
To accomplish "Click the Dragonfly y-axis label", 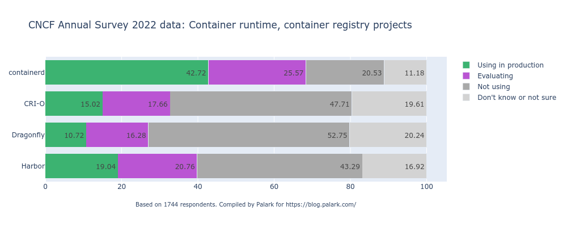I will (x=28, y=135).
